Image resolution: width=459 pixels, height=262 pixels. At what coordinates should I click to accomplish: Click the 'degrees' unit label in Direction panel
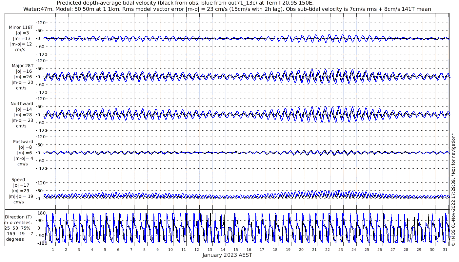(x=15, y=239)
